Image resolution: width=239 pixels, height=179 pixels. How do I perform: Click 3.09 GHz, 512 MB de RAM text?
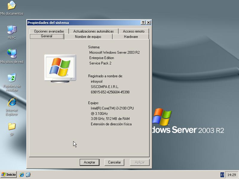click(110, 119)
